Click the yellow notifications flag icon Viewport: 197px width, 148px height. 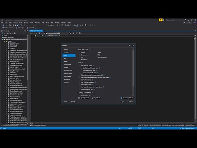pyautogui.click(x=160, y=20)
